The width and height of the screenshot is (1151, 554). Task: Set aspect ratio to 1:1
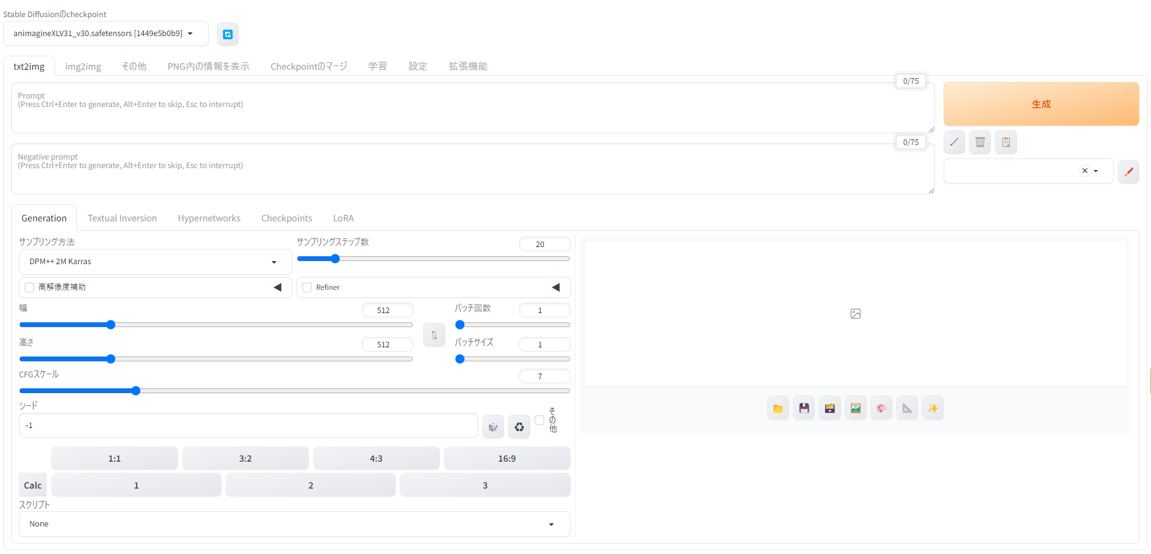click(114, 459)
